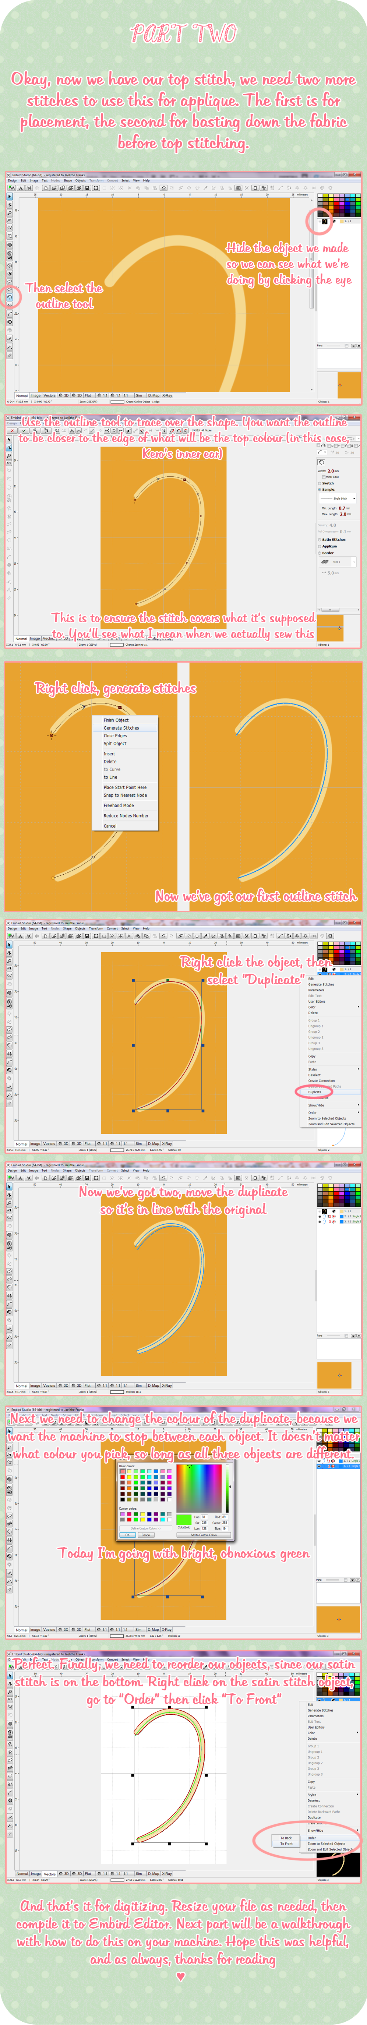
Task: Select the Applique radio option
Action: click(x=328, y=546)
